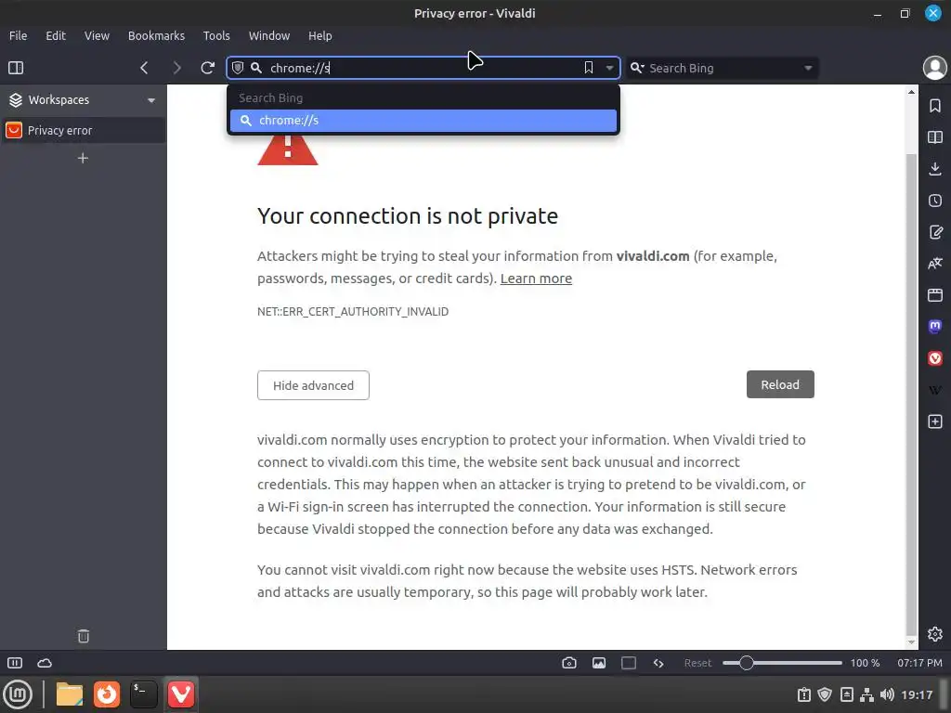Image resolution: width=951 pixels, height=713 pixels.
Task: Click the Hide advanced button
Action: coord(313,385)
